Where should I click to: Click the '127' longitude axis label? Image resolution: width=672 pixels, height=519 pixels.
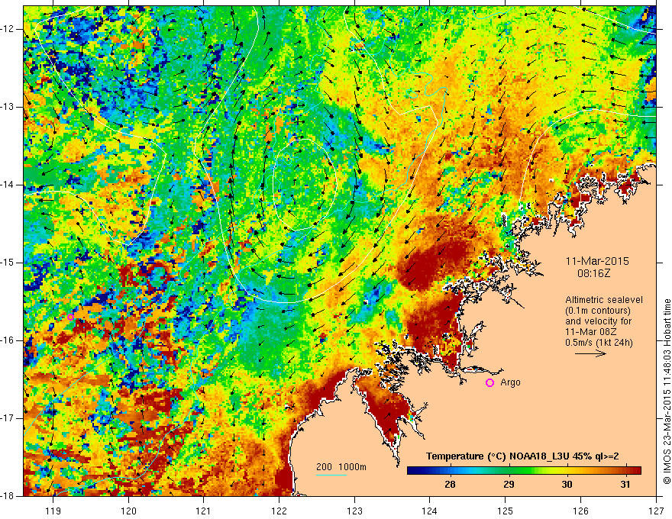656,511
